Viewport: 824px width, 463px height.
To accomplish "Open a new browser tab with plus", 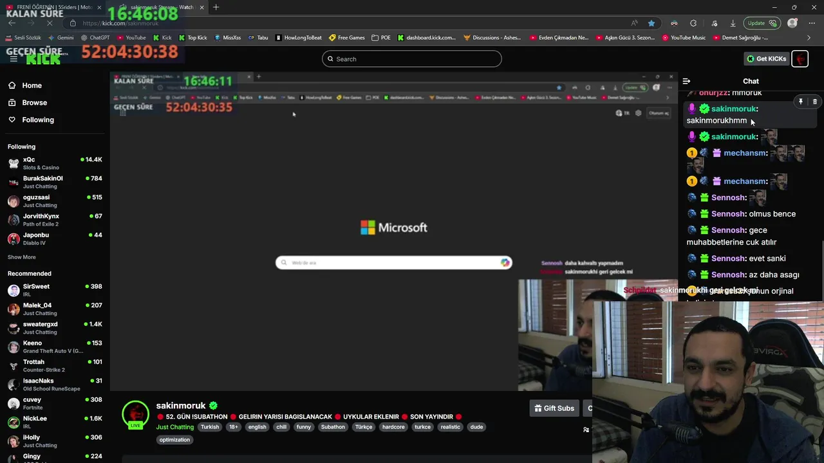I will point(216,7).
